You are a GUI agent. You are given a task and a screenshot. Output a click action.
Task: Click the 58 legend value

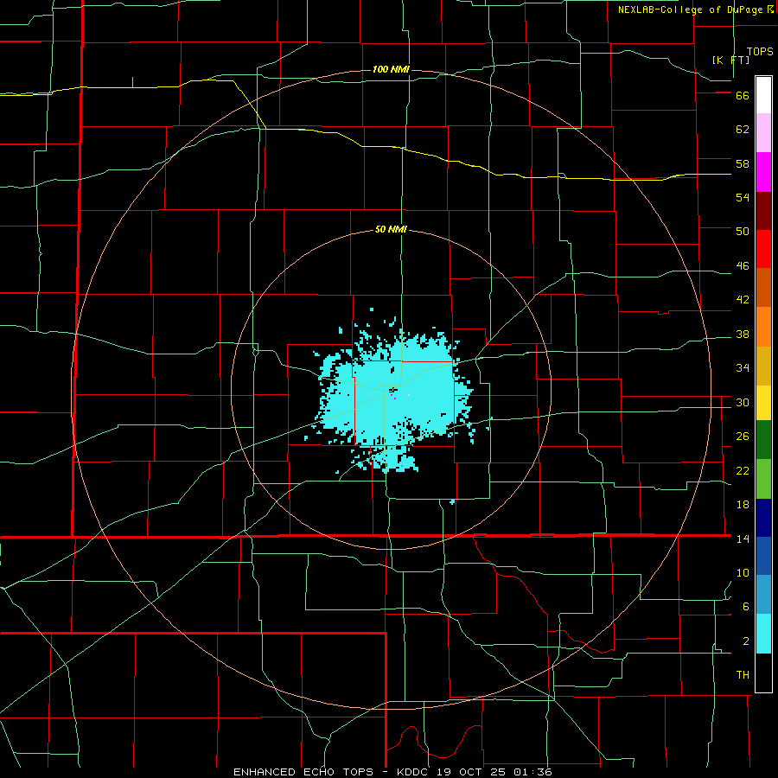click(743, 163)
